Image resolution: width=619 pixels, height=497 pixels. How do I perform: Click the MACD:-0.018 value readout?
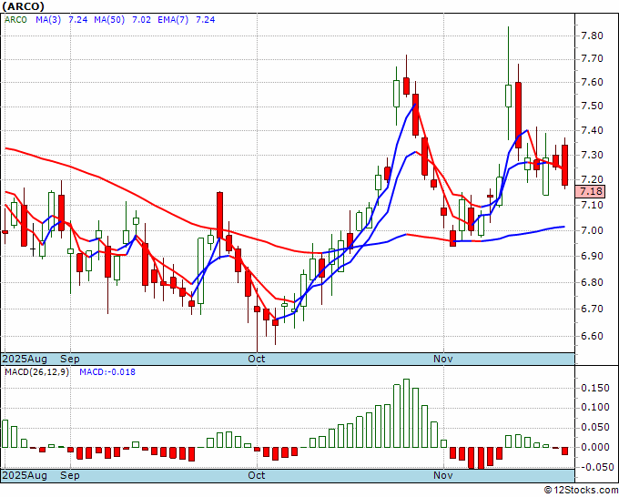click(x=107, y=372)
